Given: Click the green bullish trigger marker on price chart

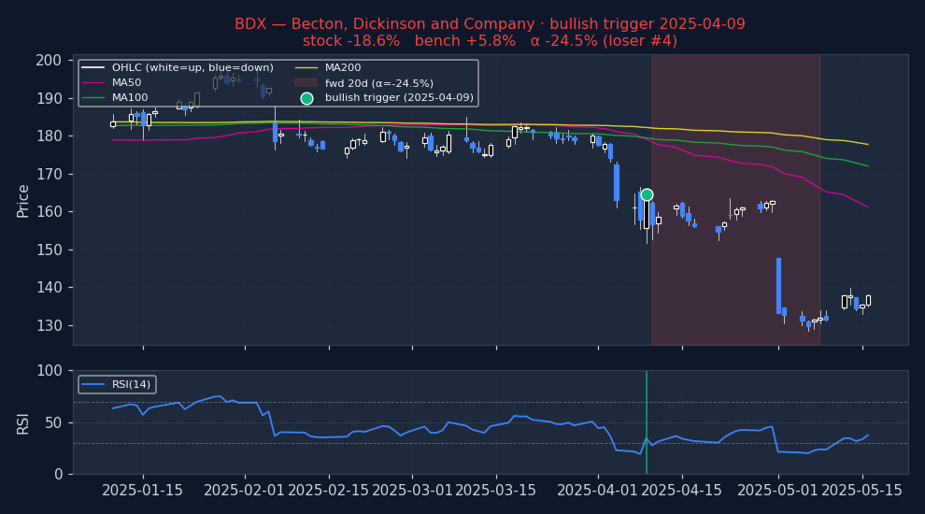Looking at the screenshot, I should click(x=647, y=194).
